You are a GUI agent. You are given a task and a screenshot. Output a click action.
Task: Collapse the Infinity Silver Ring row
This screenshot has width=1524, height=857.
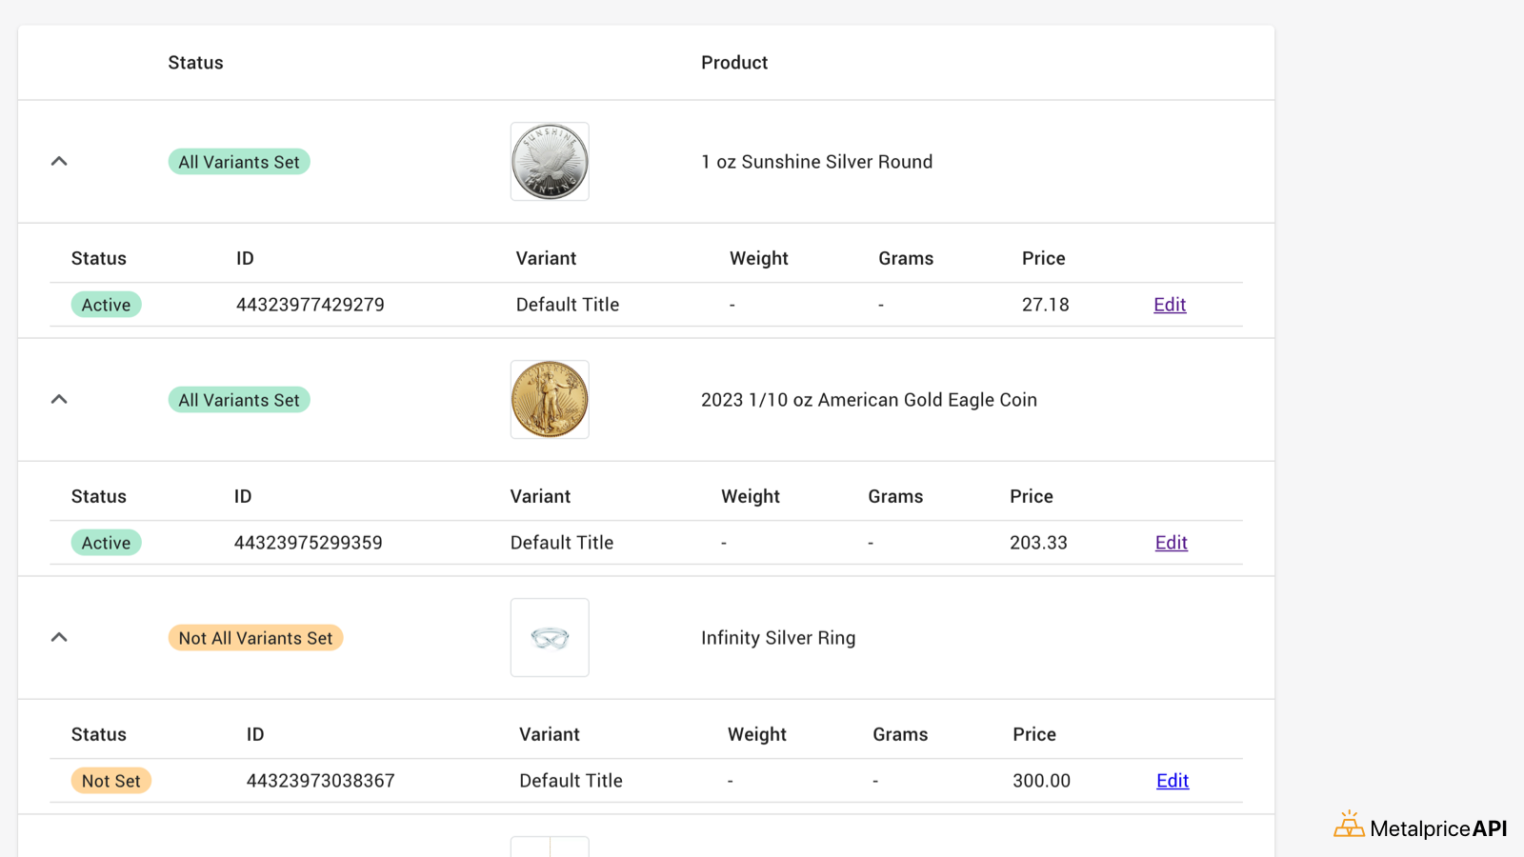click(x=59, y=637)
